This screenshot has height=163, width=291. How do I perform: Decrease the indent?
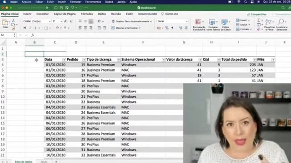coord(99,28)
